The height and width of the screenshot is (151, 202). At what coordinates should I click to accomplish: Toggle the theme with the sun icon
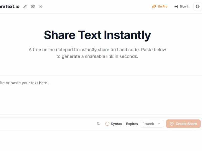coord(198,7)
